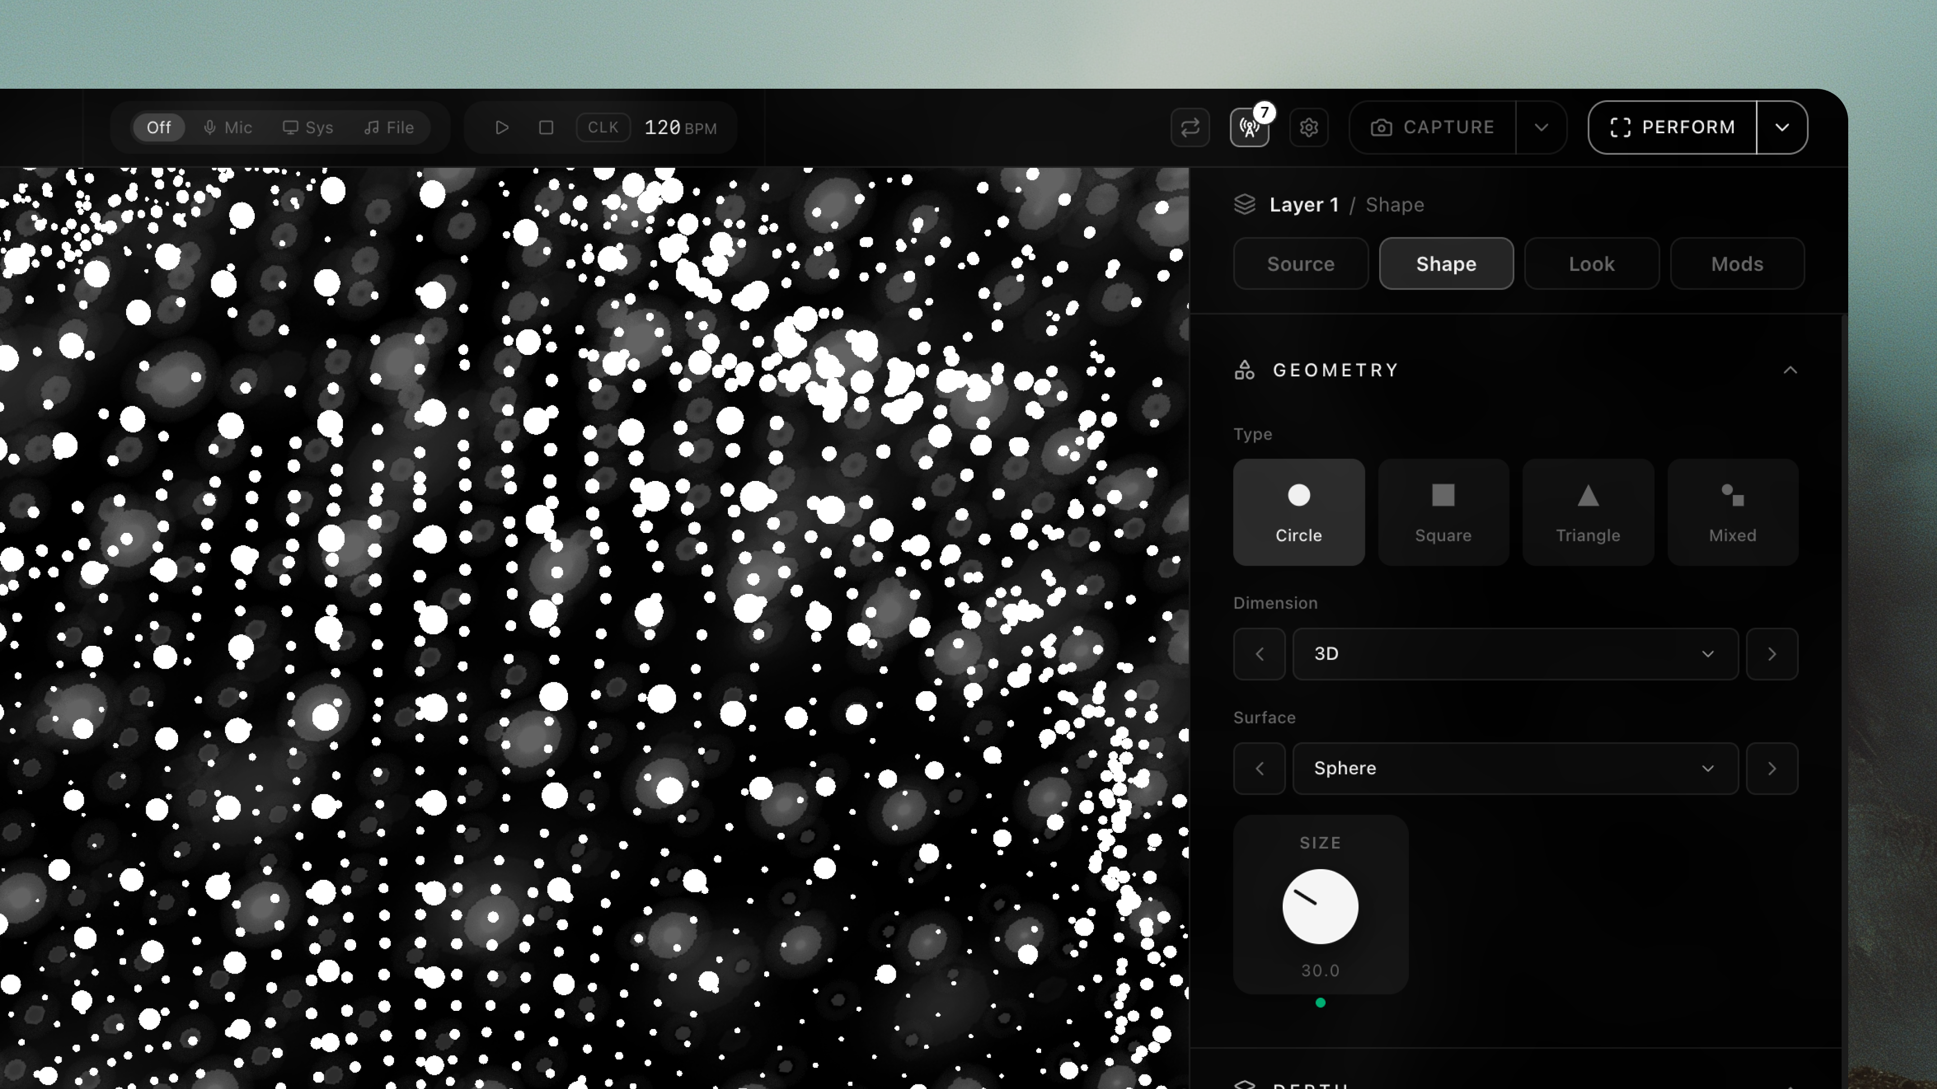
Task: Select next Dimension option arrow
Action: [x=1773, y=654]
